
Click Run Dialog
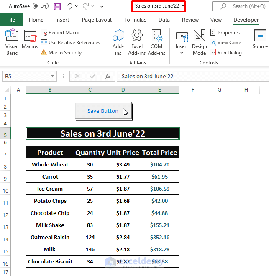coord(225,53)
